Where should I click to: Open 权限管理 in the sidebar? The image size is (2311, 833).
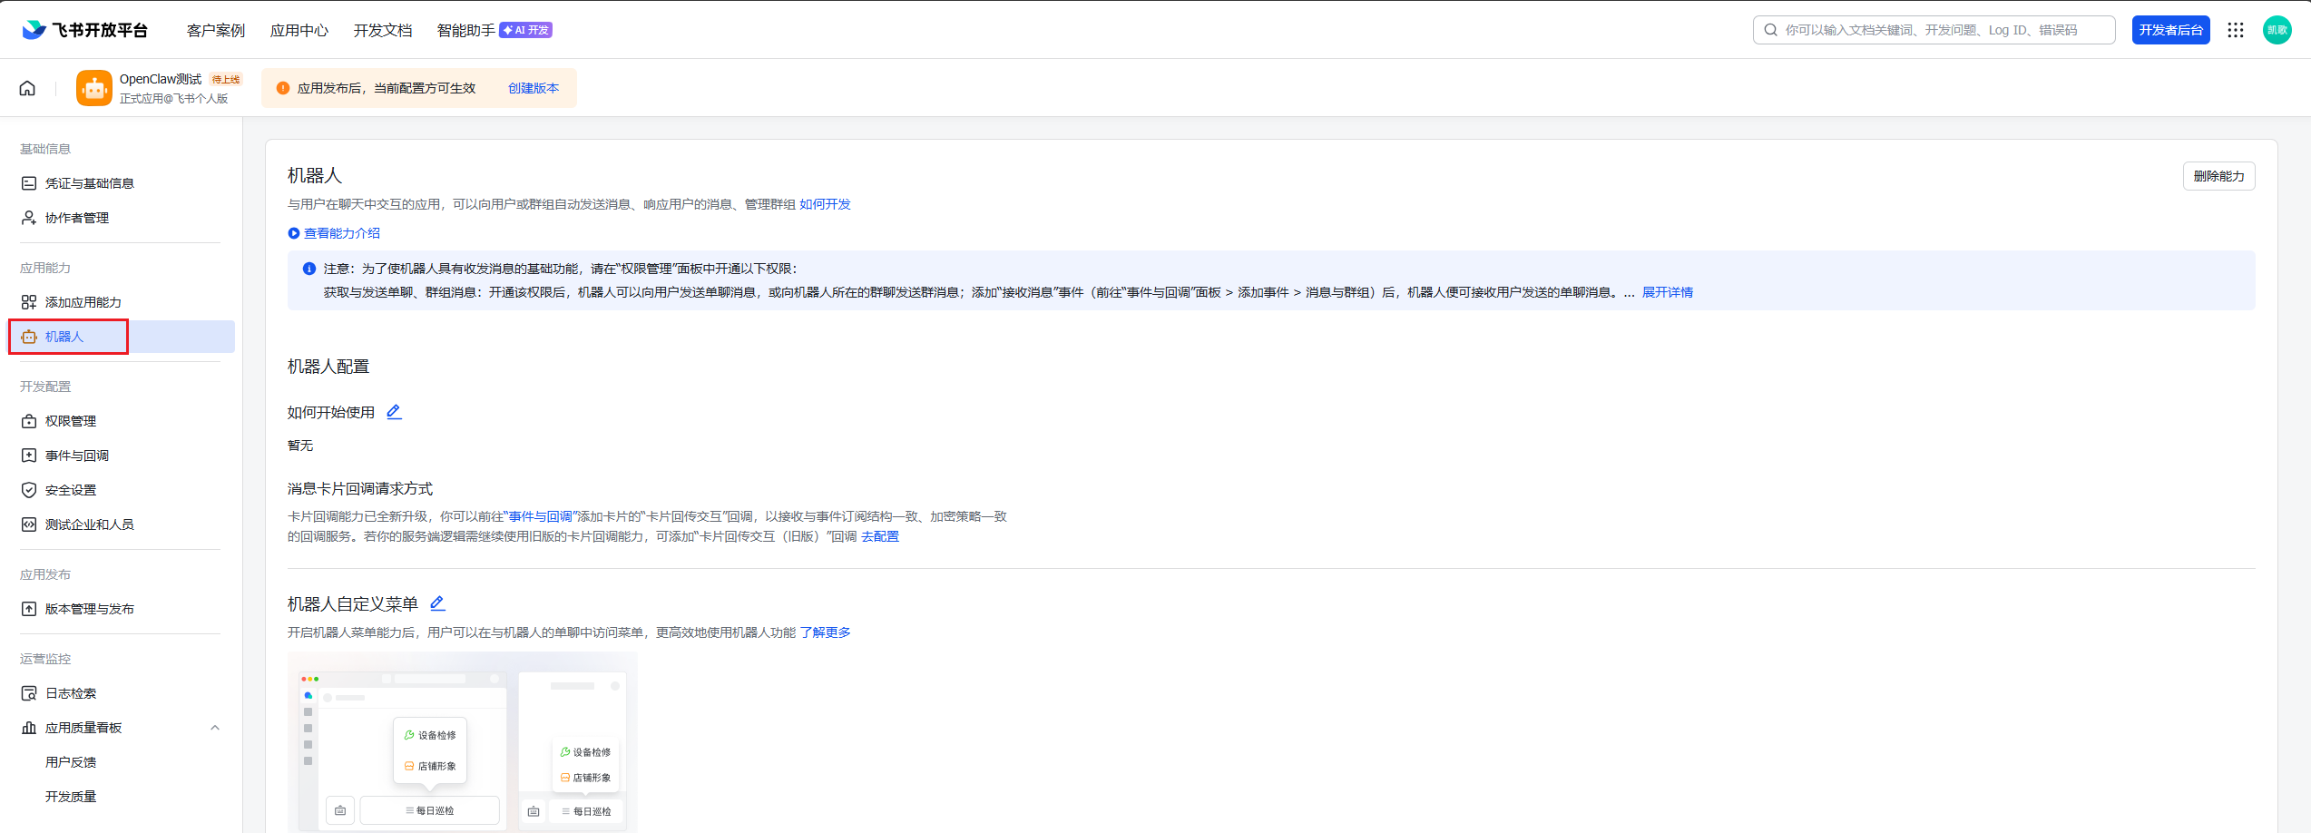(71, 421)
